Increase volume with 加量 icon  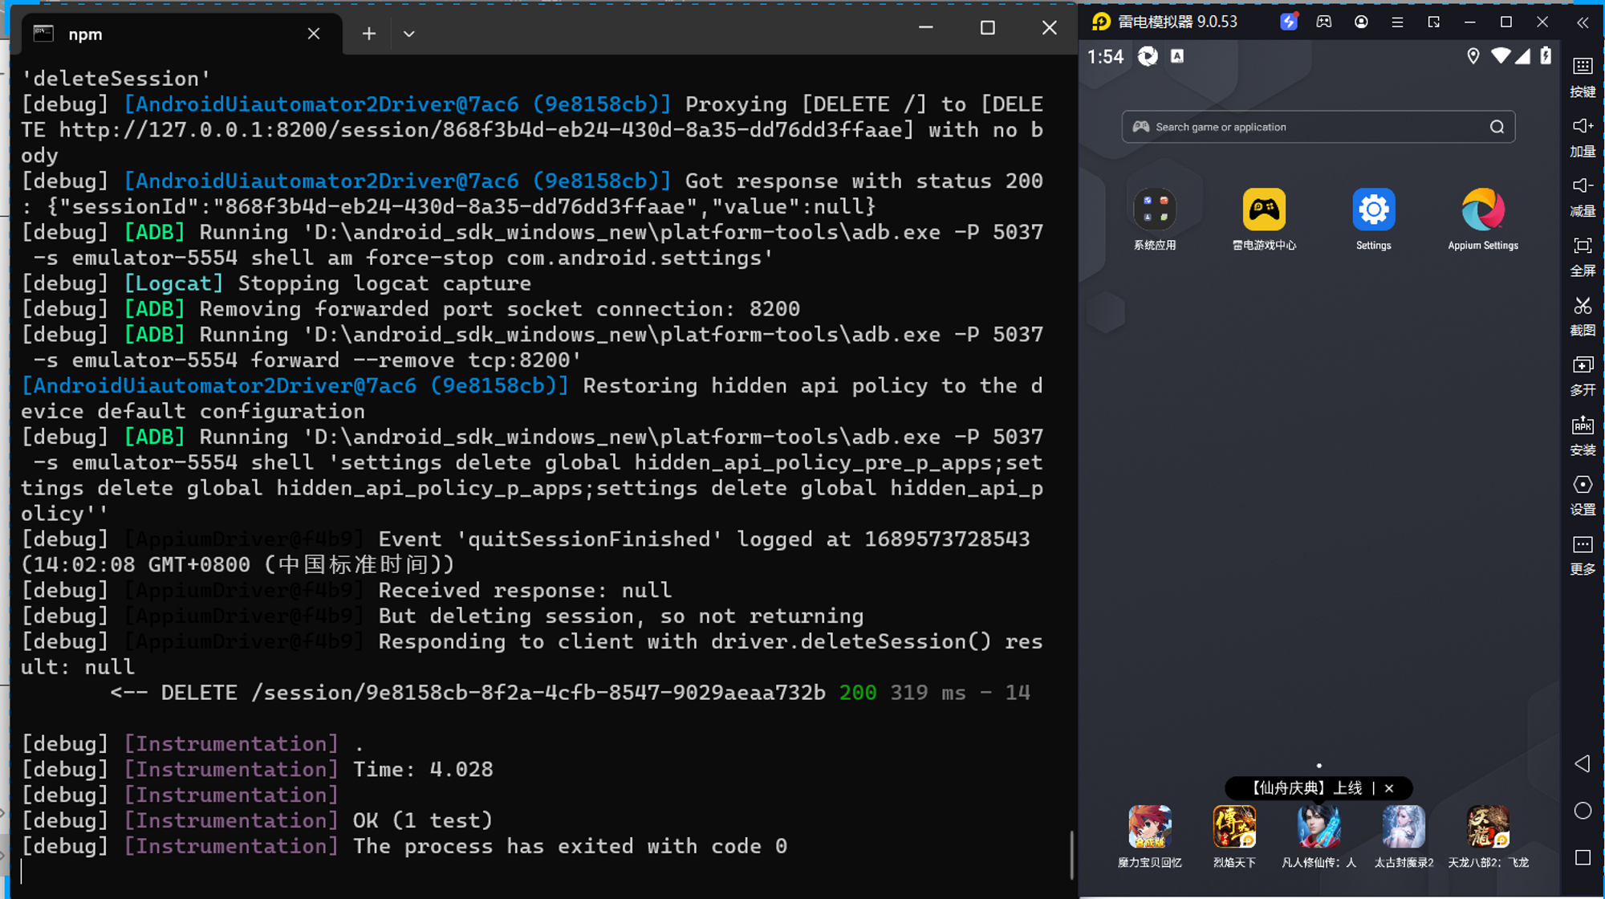[x=1582, y=126]
